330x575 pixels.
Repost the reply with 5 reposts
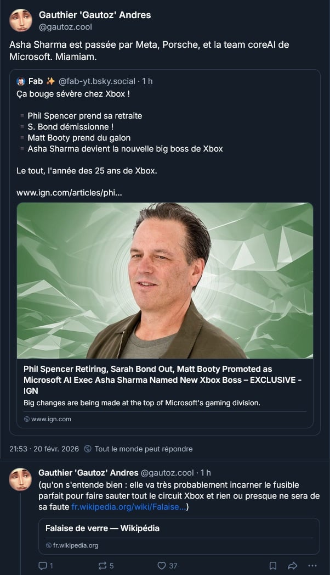click(102, 566)
